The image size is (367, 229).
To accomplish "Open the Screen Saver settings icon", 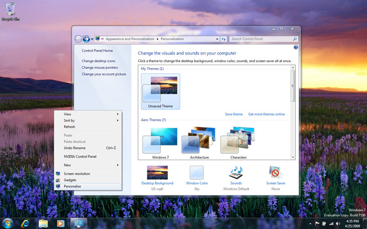I will (x=275, y=173).
